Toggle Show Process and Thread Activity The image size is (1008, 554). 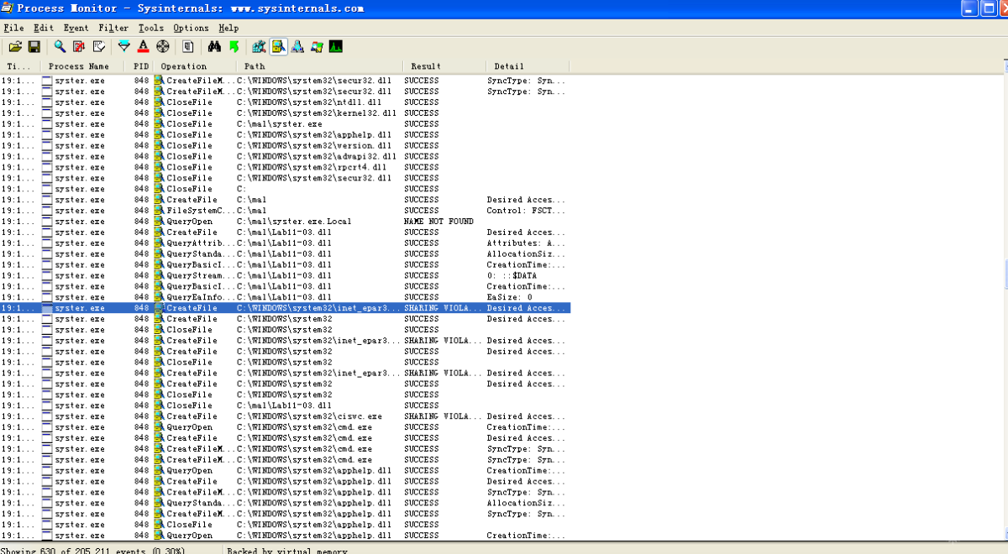(317, 47)
